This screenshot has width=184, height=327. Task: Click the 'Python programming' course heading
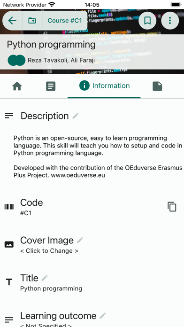point(51,45)
